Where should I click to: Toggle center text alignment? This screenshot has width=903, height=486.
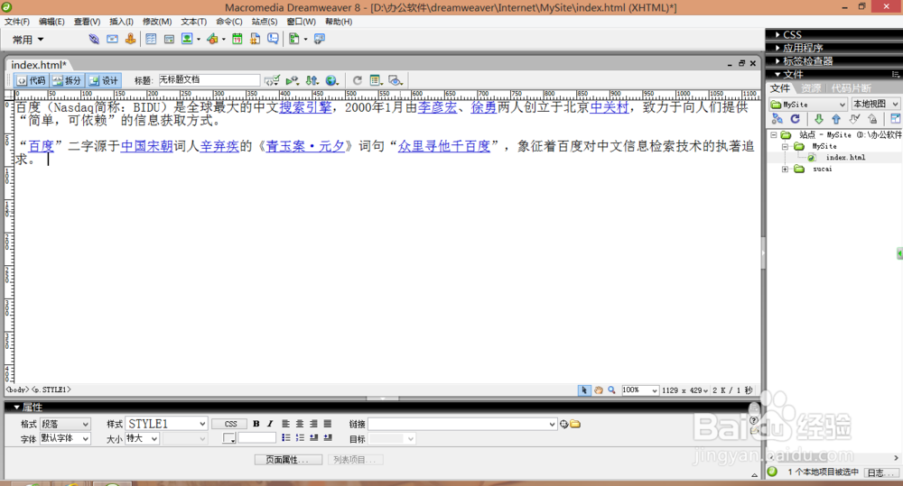(300, 424)
